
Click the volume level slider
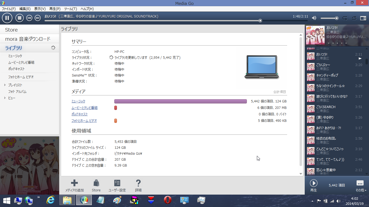[330, 18]
